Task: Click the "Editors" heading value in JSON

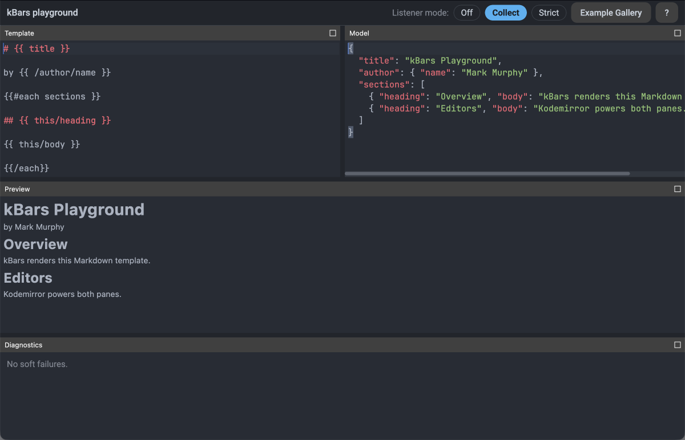Action: coord(459,109)
